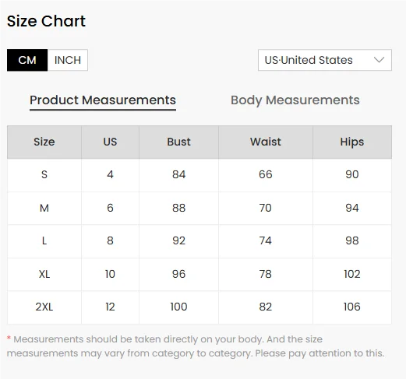406x379 pixels.
Task: Click the US column header
Action: tap(110, 142)
